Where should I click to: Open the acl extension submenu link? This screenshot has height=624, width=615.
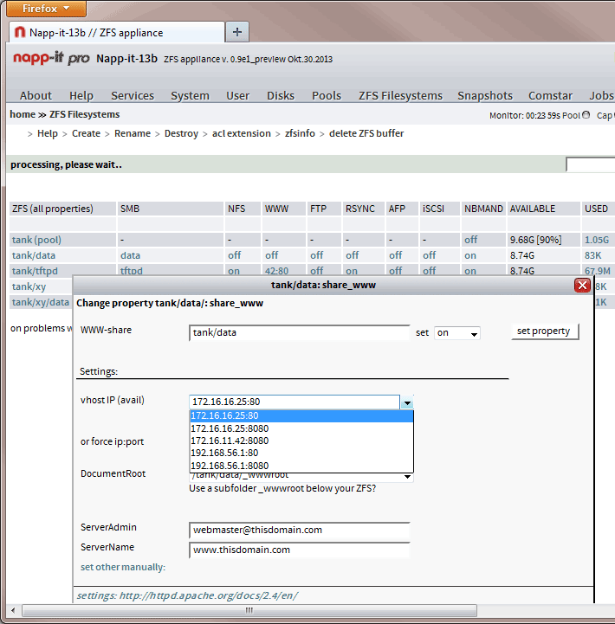pos(242,133)
